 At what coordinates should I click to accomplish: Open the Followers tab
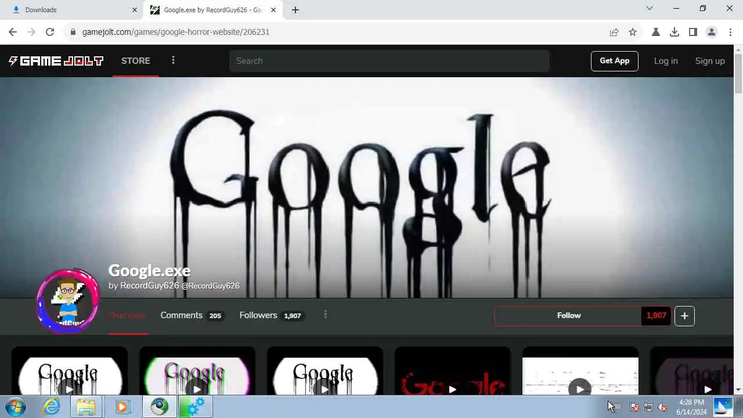(271, 315)
